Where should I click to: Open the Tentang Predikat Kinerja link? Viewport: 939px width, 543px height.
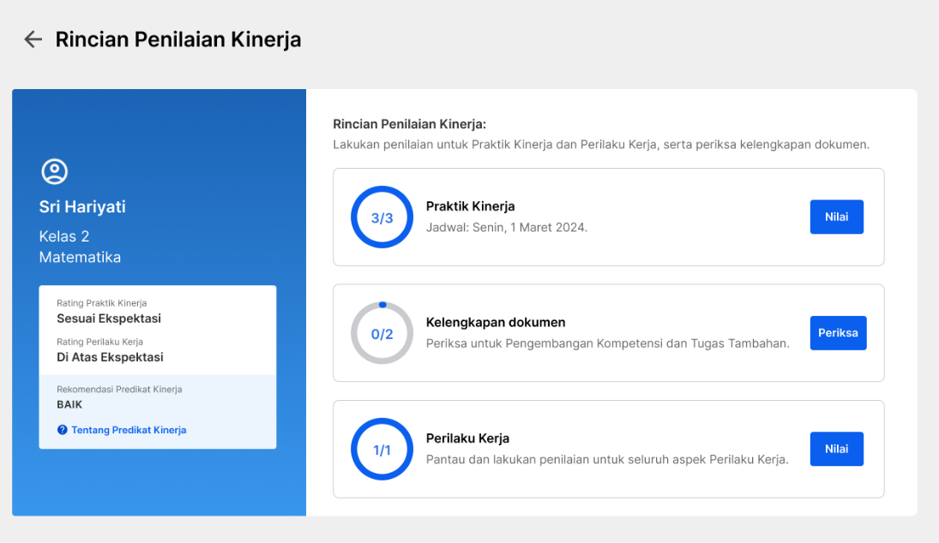[129, 430]
